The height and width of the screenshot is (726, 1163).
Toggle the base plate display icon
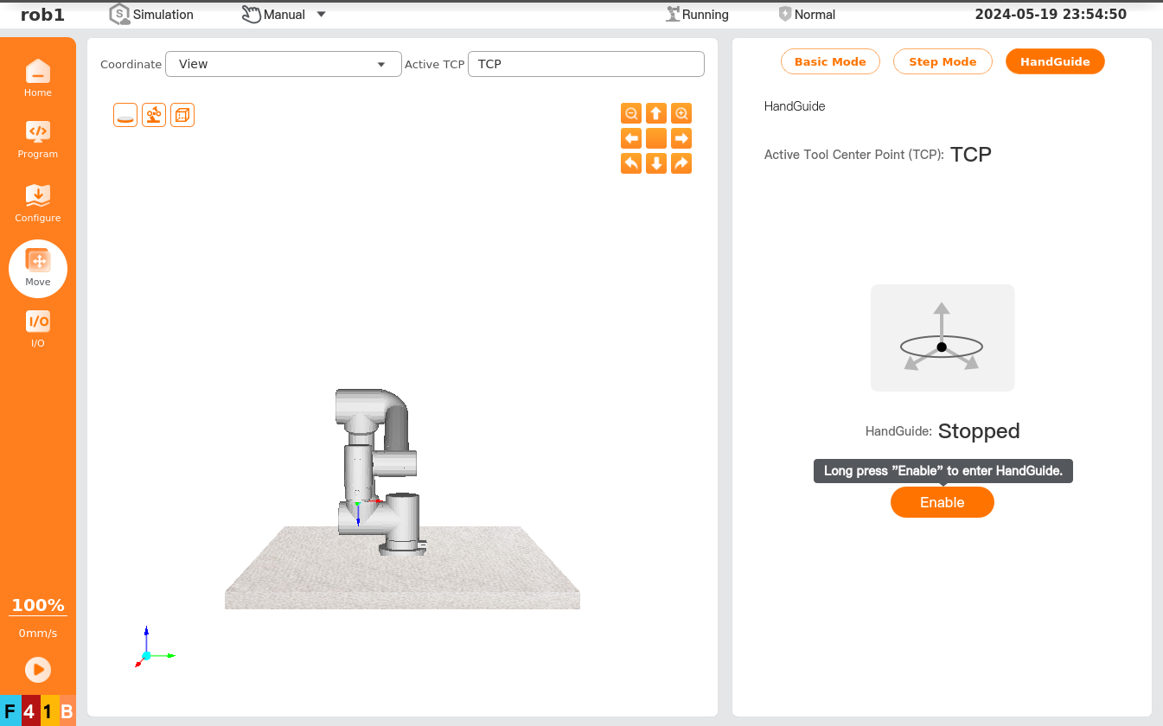tap(125, 115)
